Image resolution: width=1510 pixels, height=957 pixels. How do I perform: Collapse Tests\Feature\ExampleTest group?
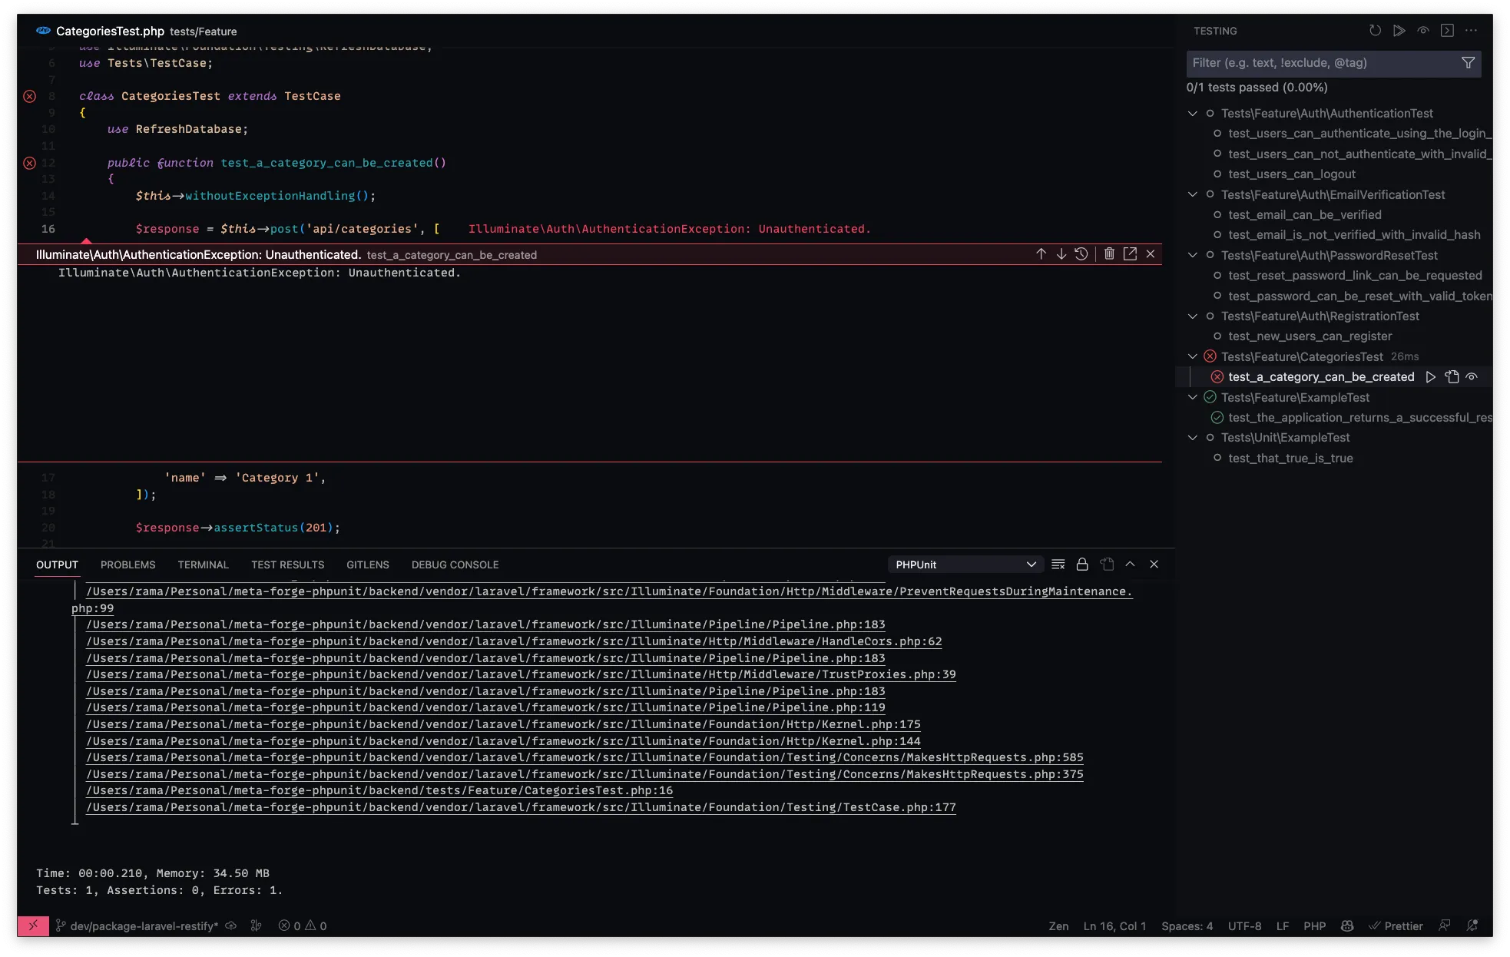[x=1193, y=398]
